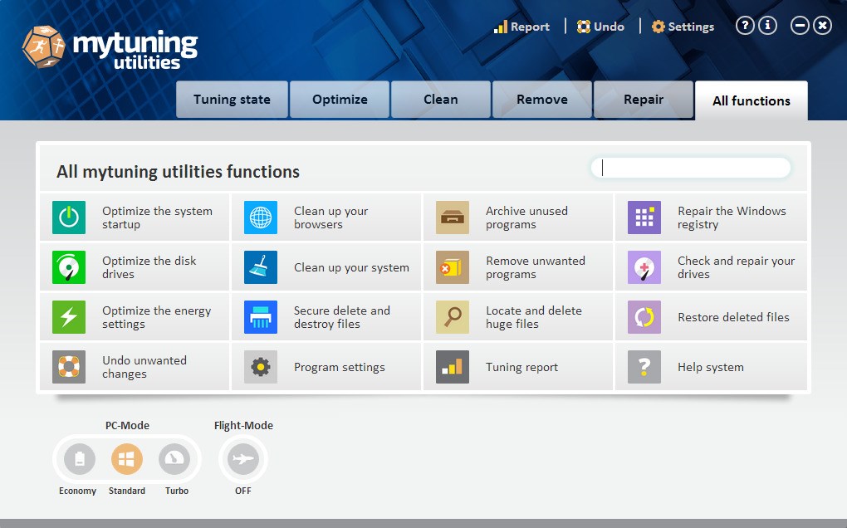The width and height of the screenshot is (847, 528).
Task: Open the Repair tab
Action: (644, 100)
